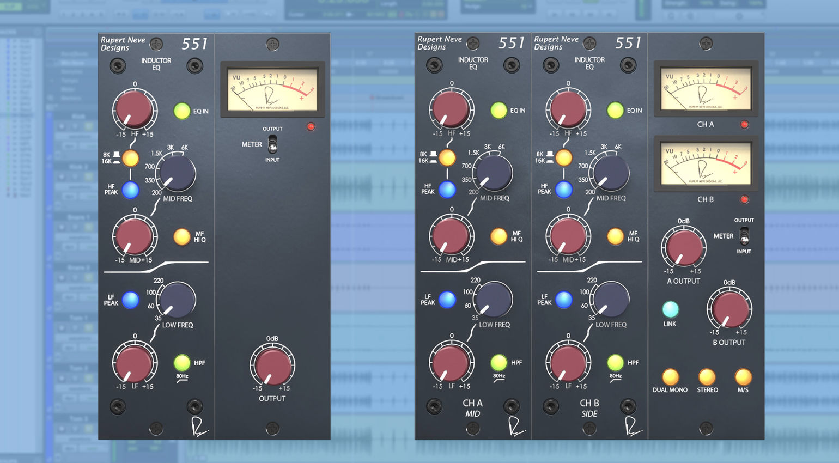Toggle the 8K/16K button on CH B strip
839x463 pixels.
click(564, 157)
